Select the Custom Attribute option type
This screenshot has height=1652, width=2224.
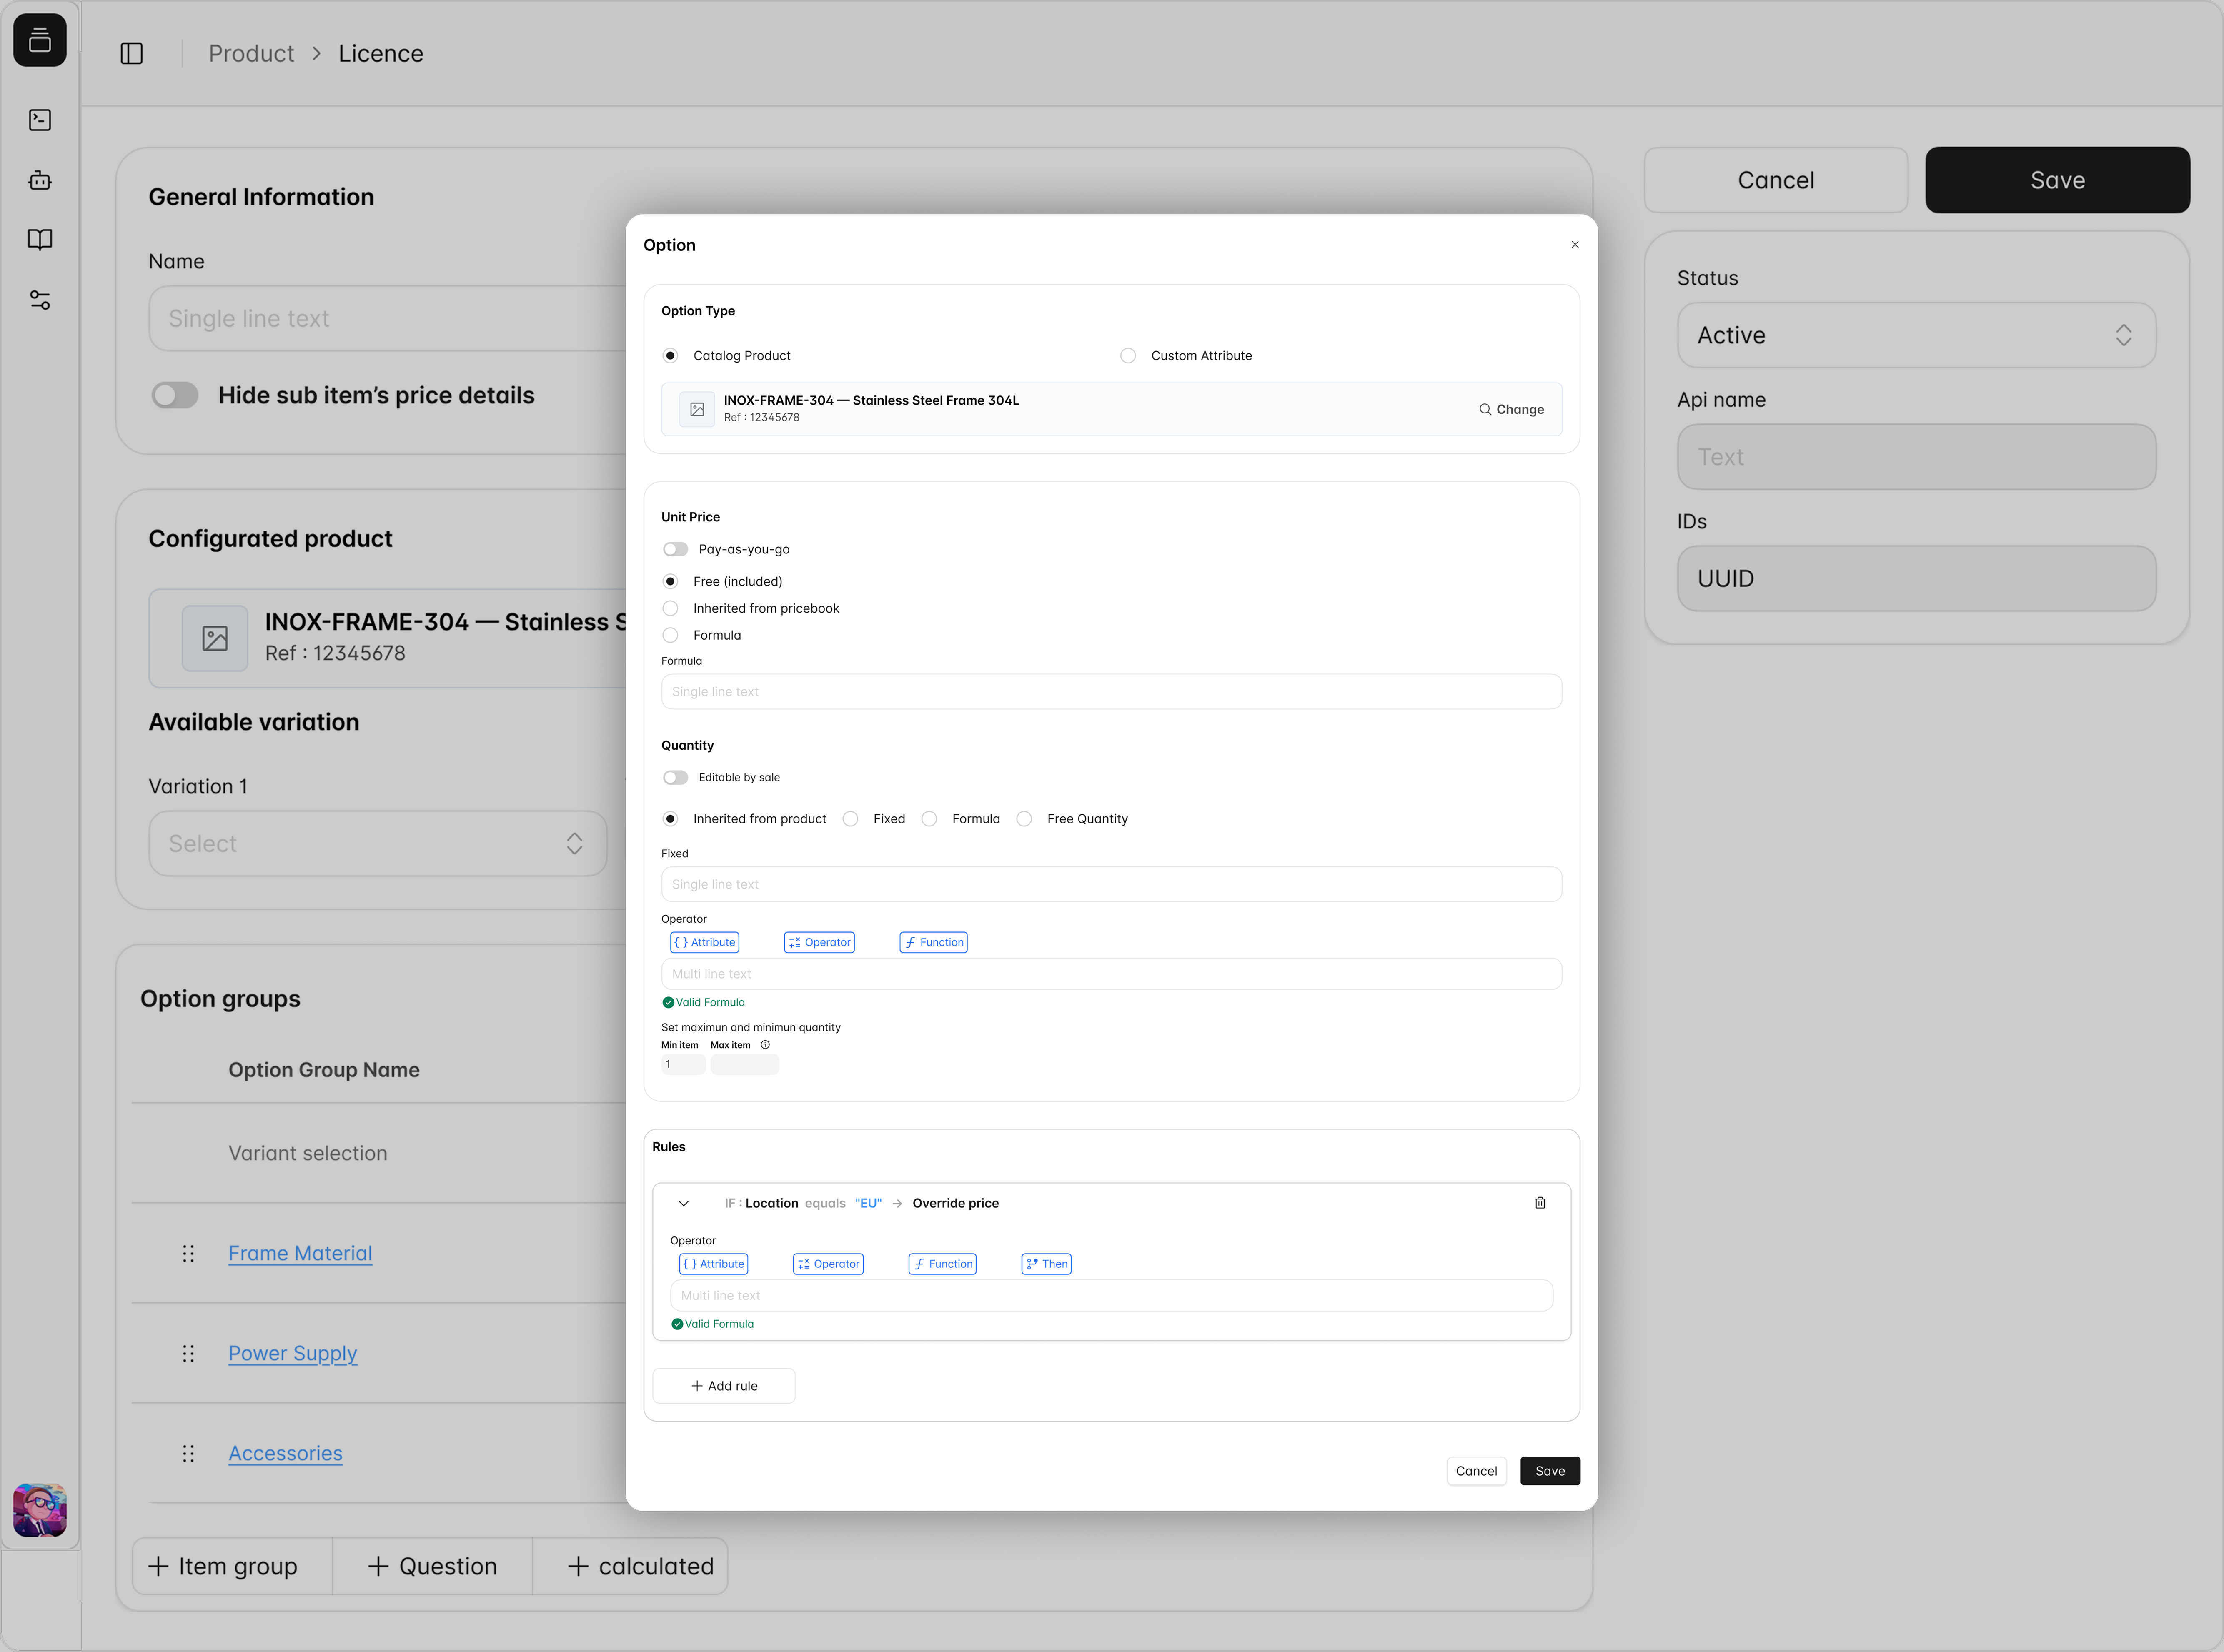coord(1128,356)
